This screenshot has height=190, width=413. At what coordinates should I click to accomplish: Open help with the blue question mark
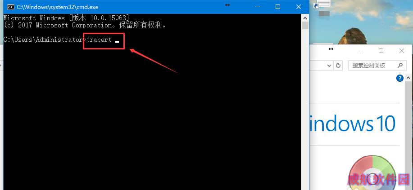pos(400,78)
